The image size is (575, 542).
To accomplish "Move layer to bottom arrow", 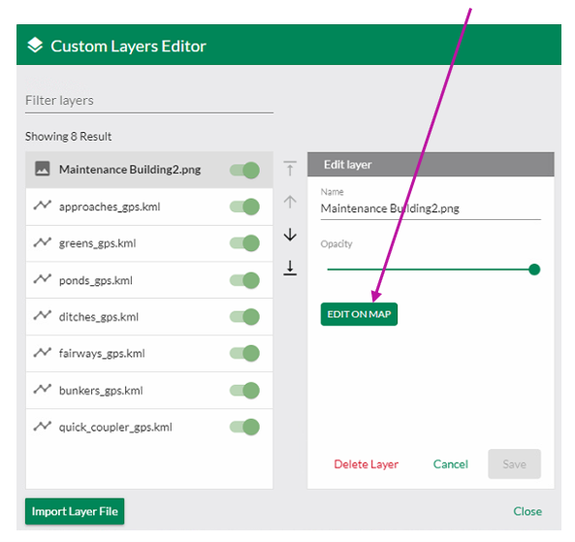I will pyautogui.click(x=290, y=268).
